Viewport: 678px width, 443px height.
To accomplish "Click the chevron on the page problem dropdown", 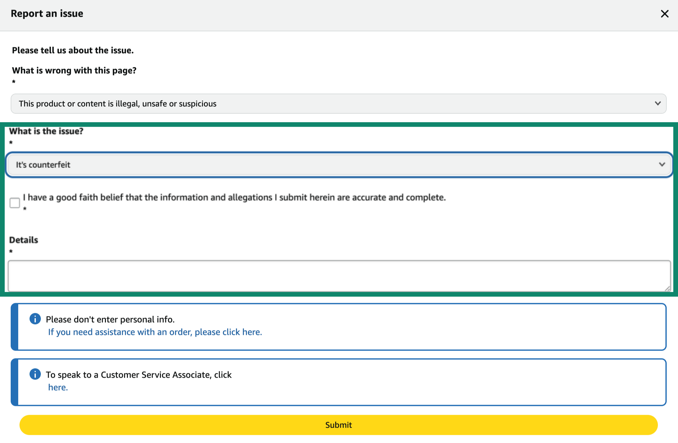I will [658, 103].
